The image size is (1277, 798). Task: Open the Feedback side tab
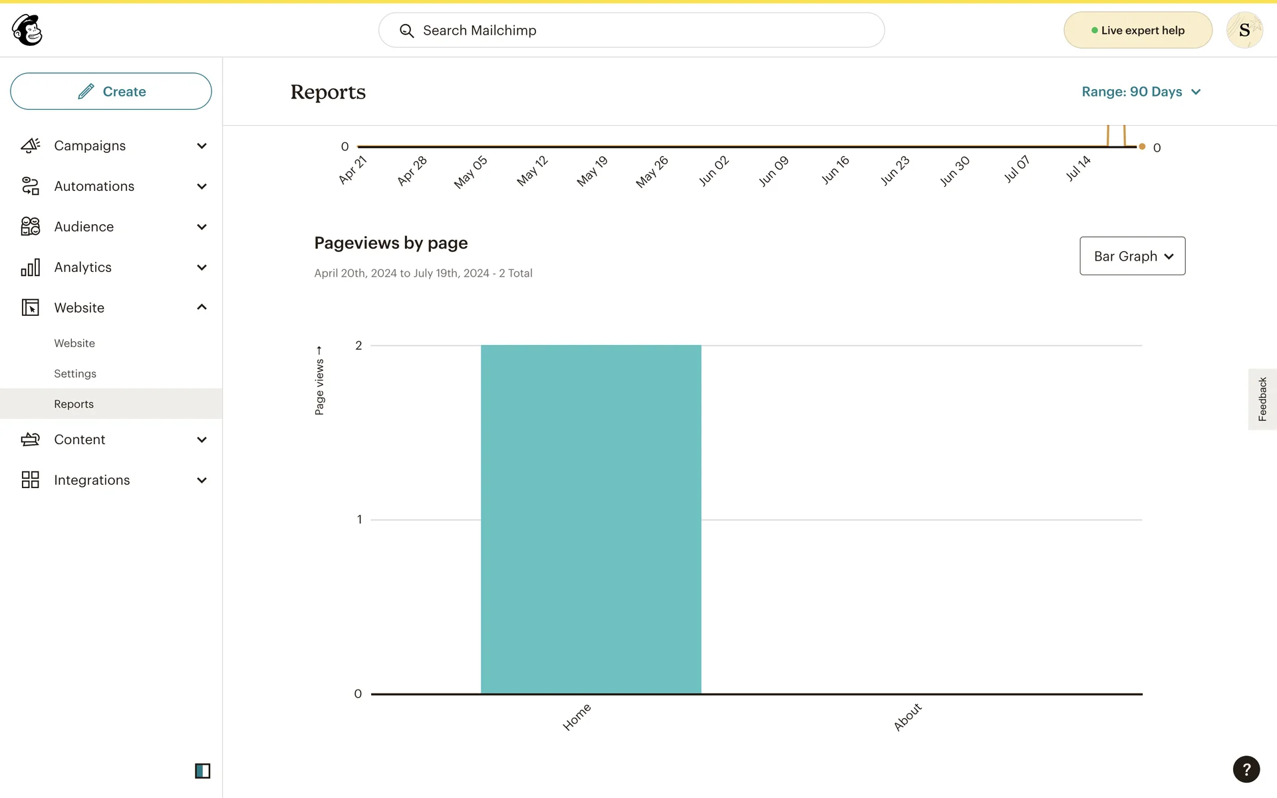point(1262,399)
